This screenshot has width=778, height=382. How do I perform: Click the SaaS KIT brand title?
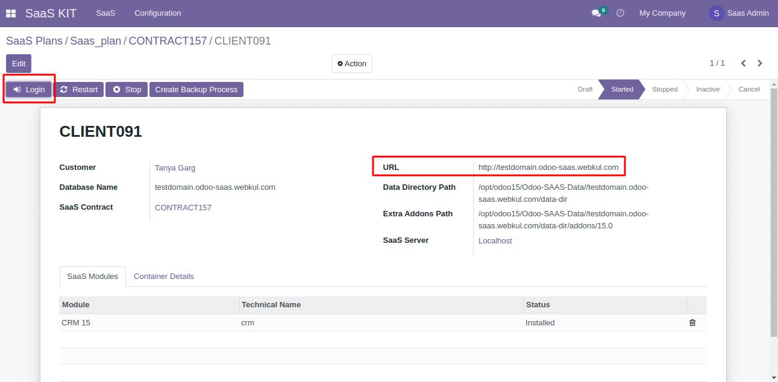coord(51,13)
